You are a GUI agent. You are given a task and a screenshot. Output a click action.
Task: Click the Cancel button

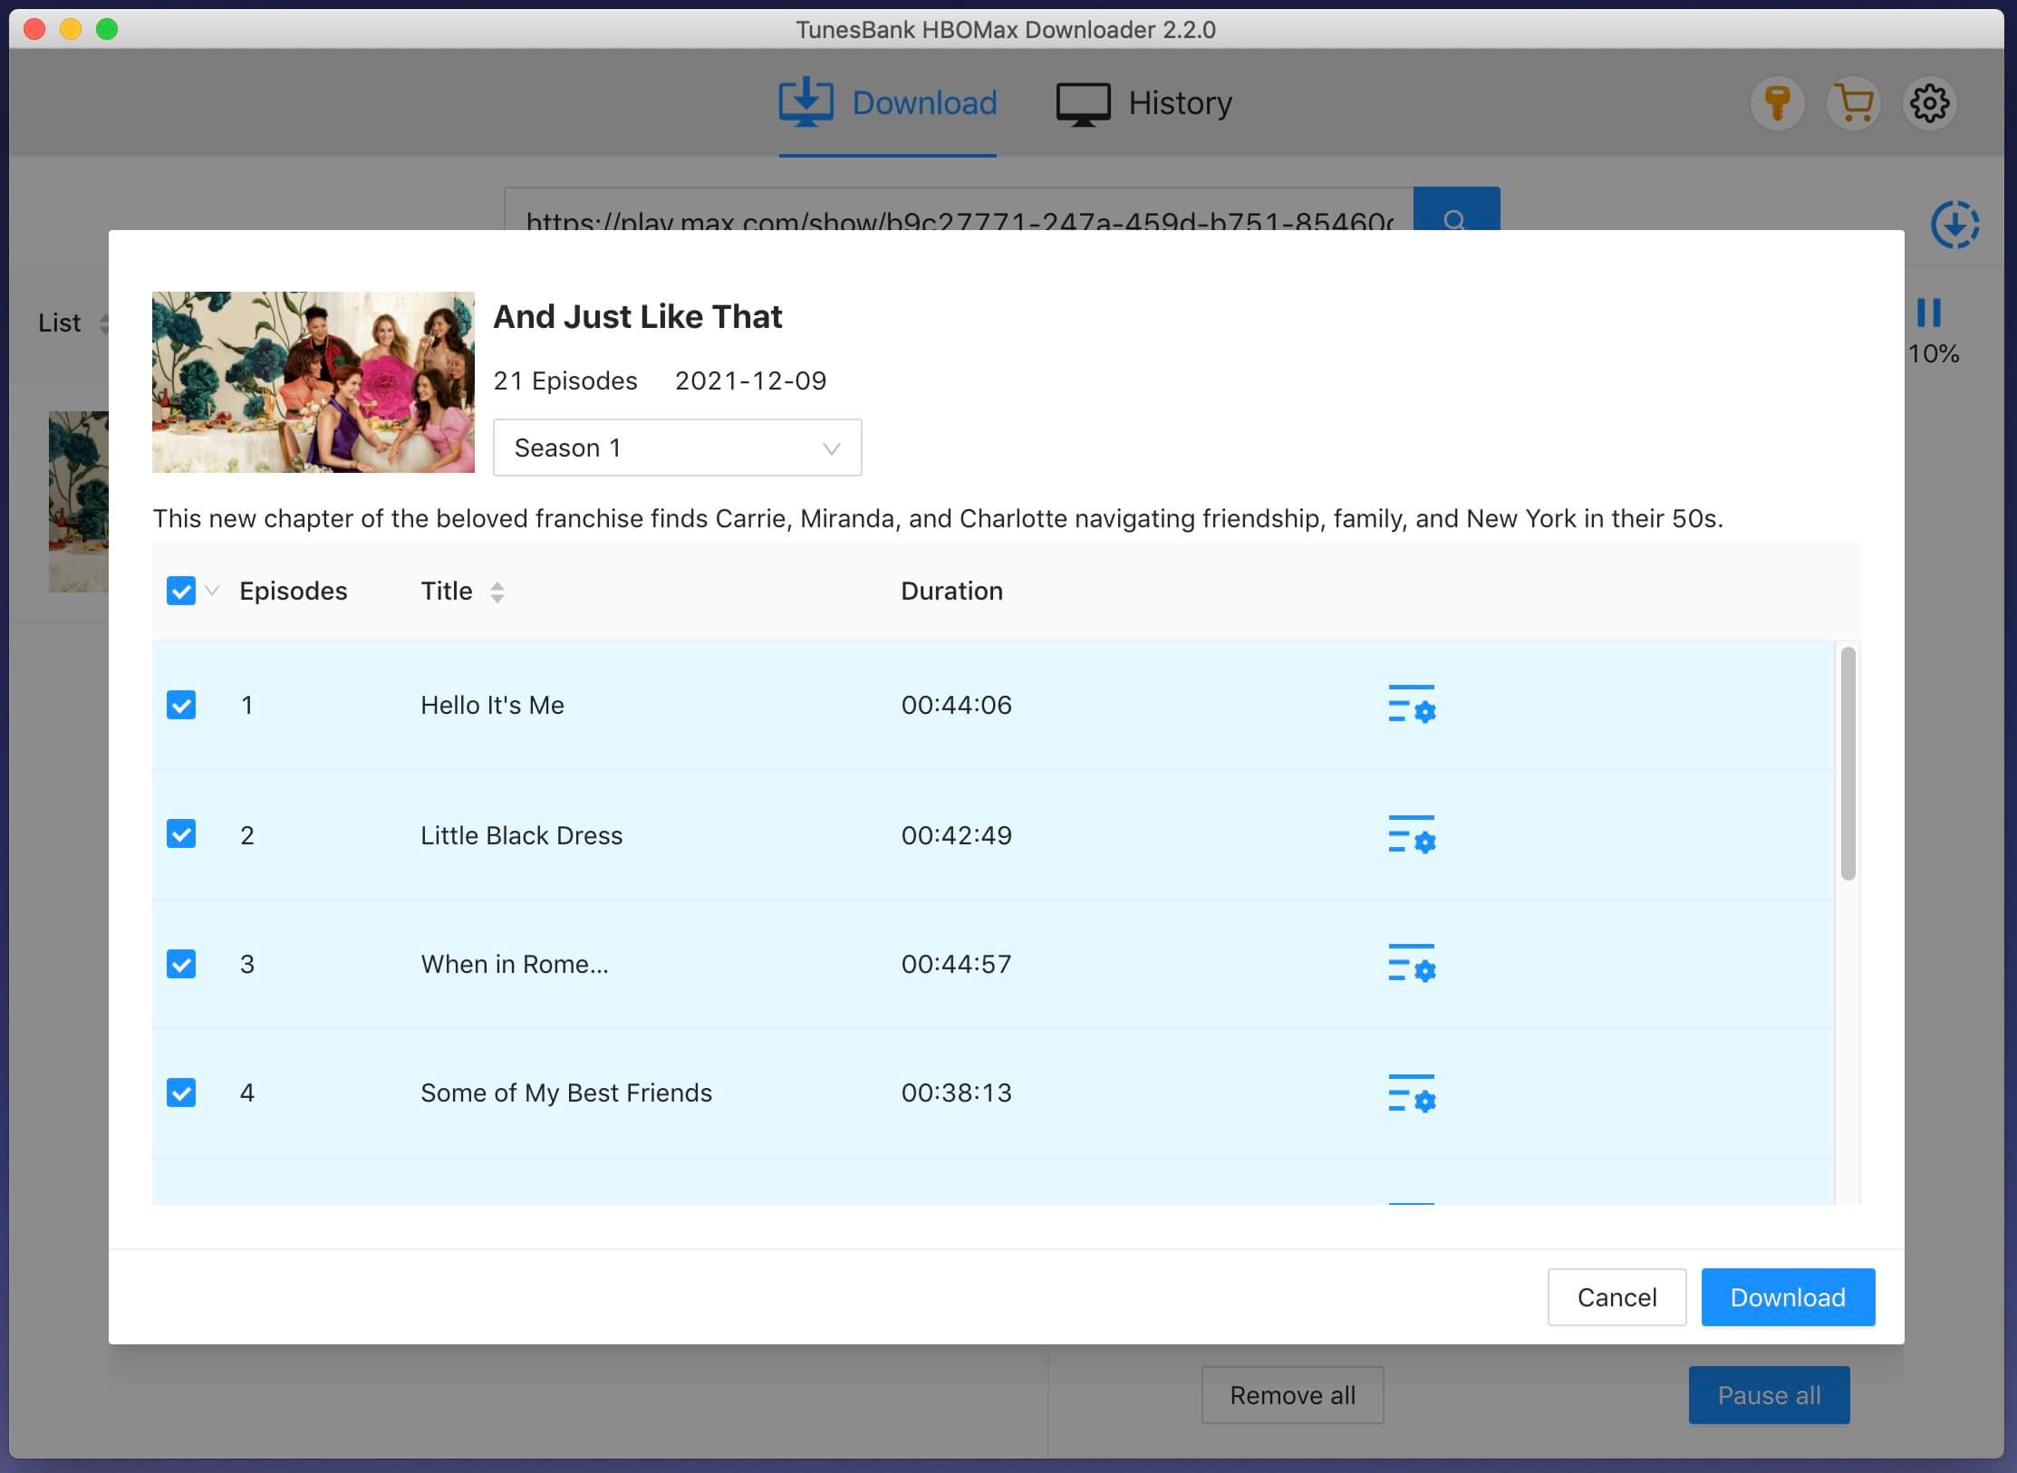(1616, 1297)
